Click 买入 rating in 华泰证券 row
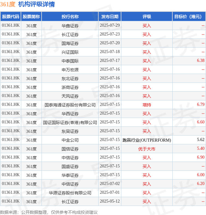206x215 pixels. [147, 175]
